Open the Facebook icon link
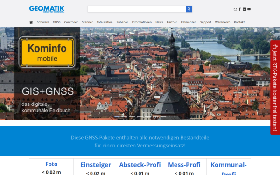This screenshot has height=175, width=280. 240,9
